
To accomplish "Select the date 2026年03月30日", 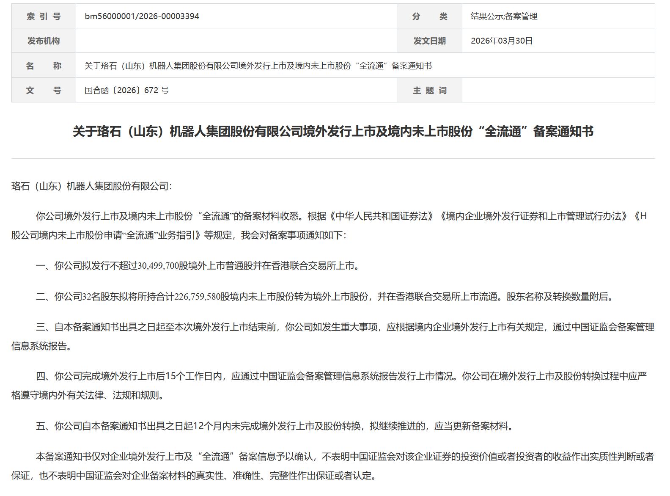I will (x=502, y=41).
